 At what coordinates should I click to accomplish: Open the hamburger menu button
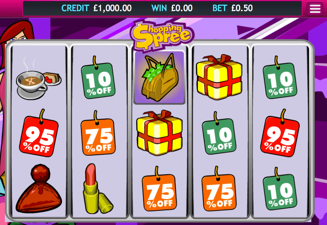point(315,9)
